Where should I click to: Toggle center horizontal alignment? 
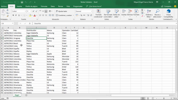43,15
